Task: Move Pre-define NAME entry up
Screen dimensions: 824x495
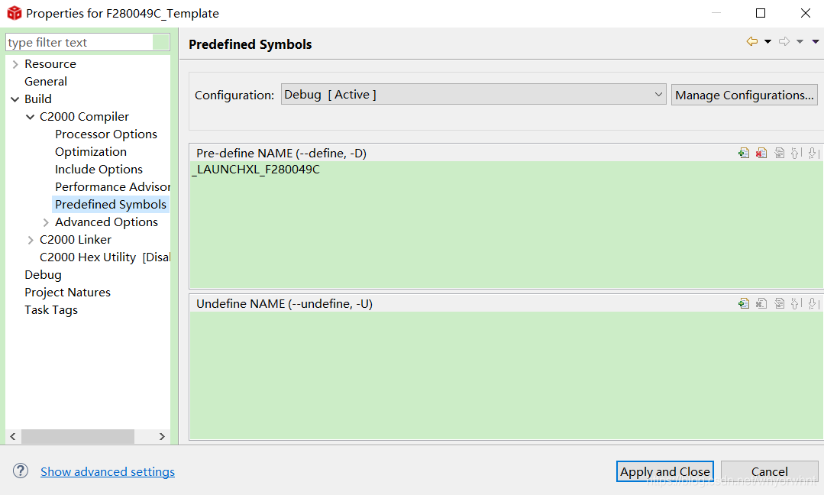Action: (796, 153)
